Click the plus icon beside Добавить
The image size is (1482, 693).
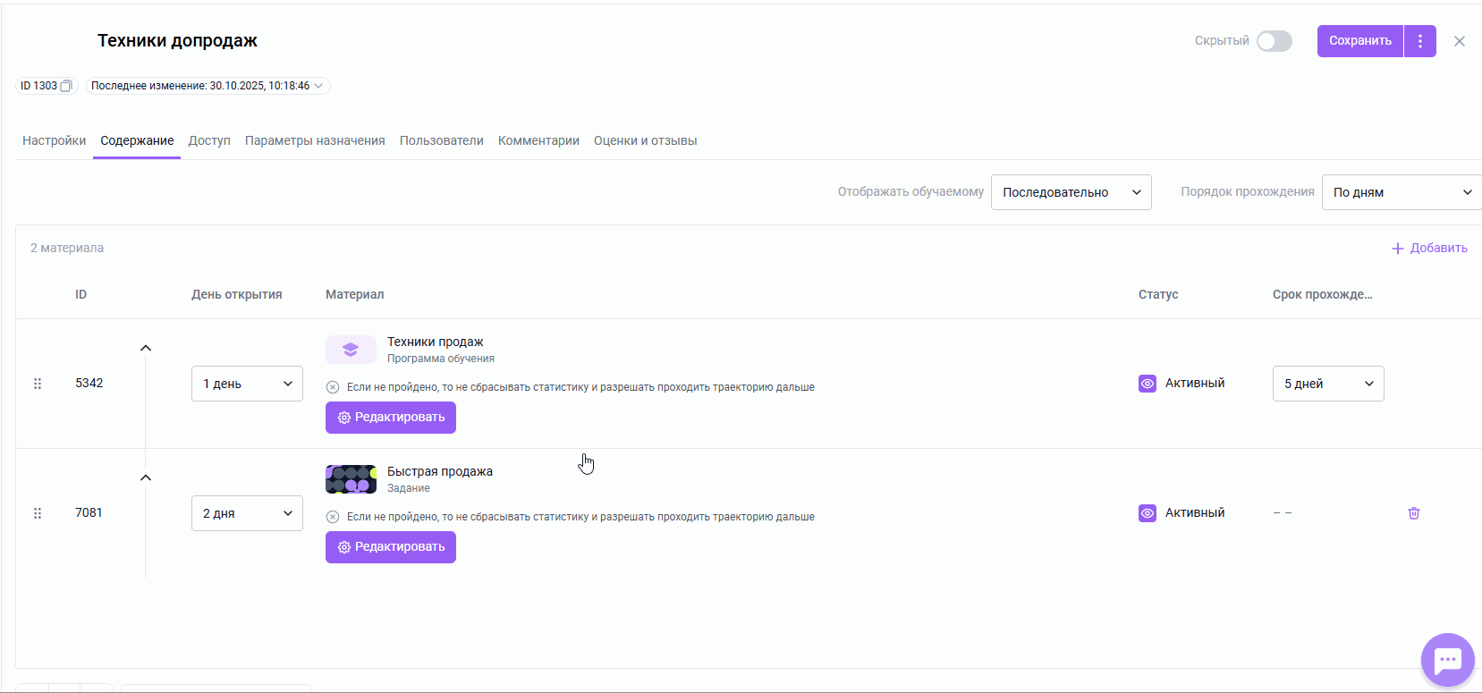tap(1398, 249)
